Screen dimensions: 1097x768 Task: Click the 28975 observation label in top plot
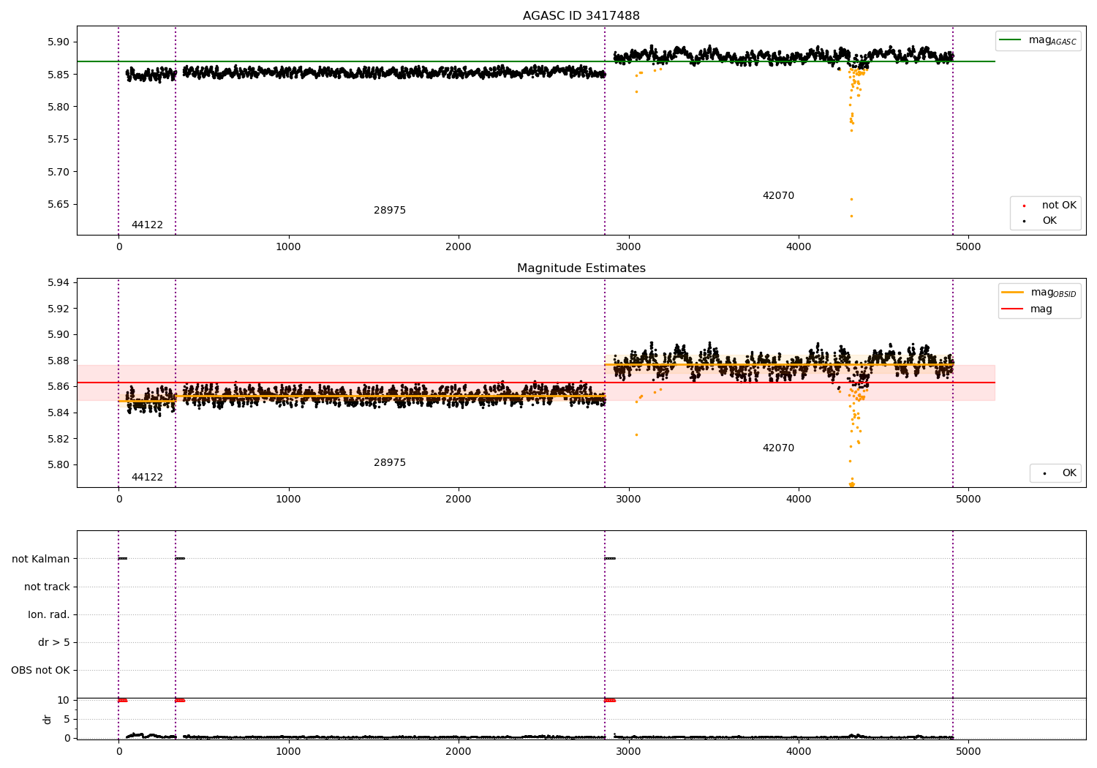pyautogui.click(x=389, y=211)
